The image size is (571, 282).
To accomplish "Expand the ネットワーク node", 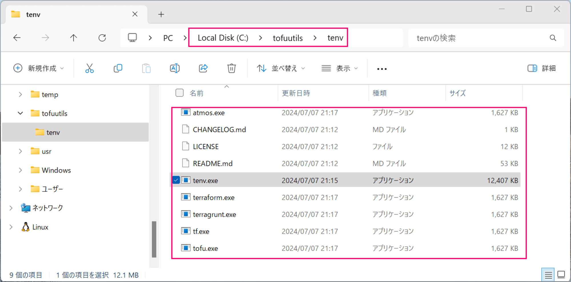I will pyautogui.click(x=11, y=208).
